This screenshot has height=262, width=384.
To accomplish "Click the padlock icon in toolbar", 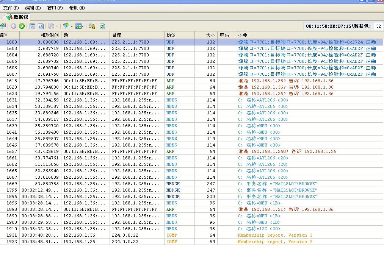I will [91, 26].
